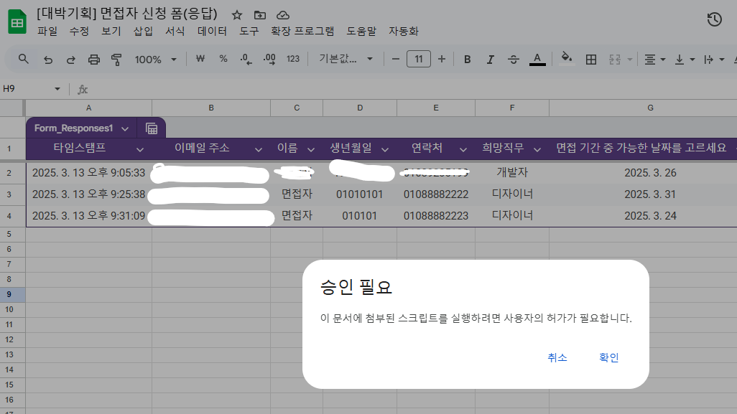Open the 도움말 menu
This screenshot has height=414, width=737.
click(361, 32)
